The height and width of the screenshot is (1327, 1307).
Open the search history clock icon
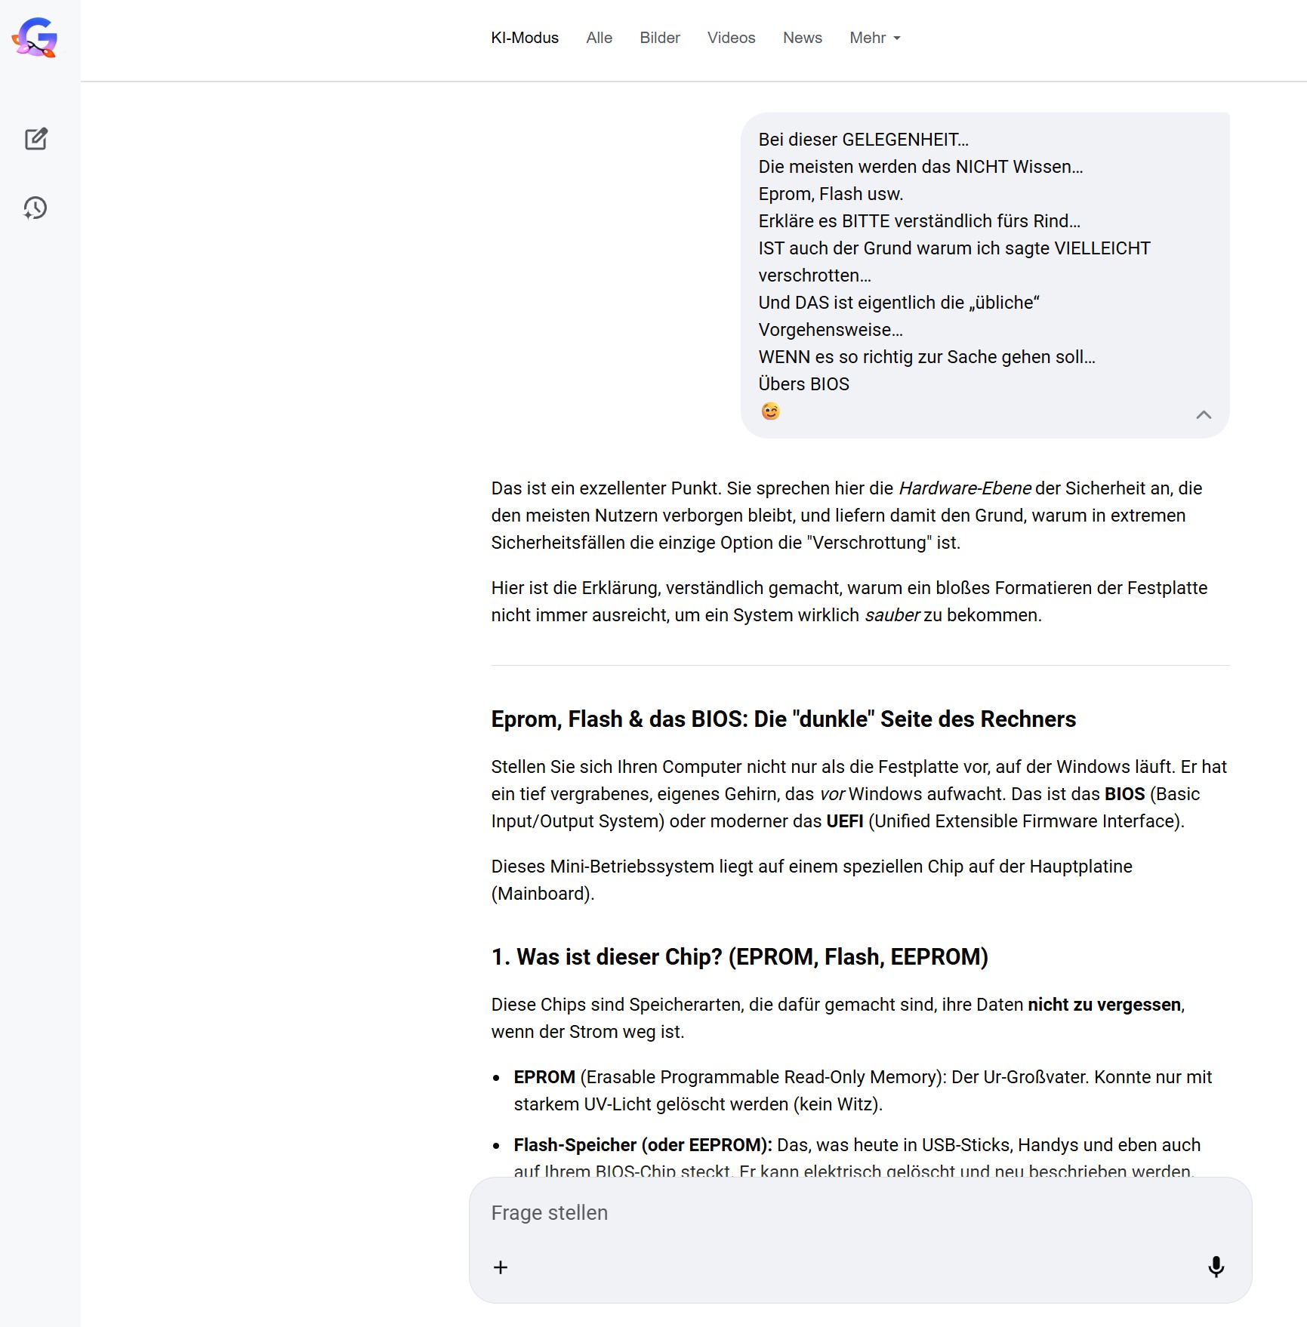coord(35,208)
